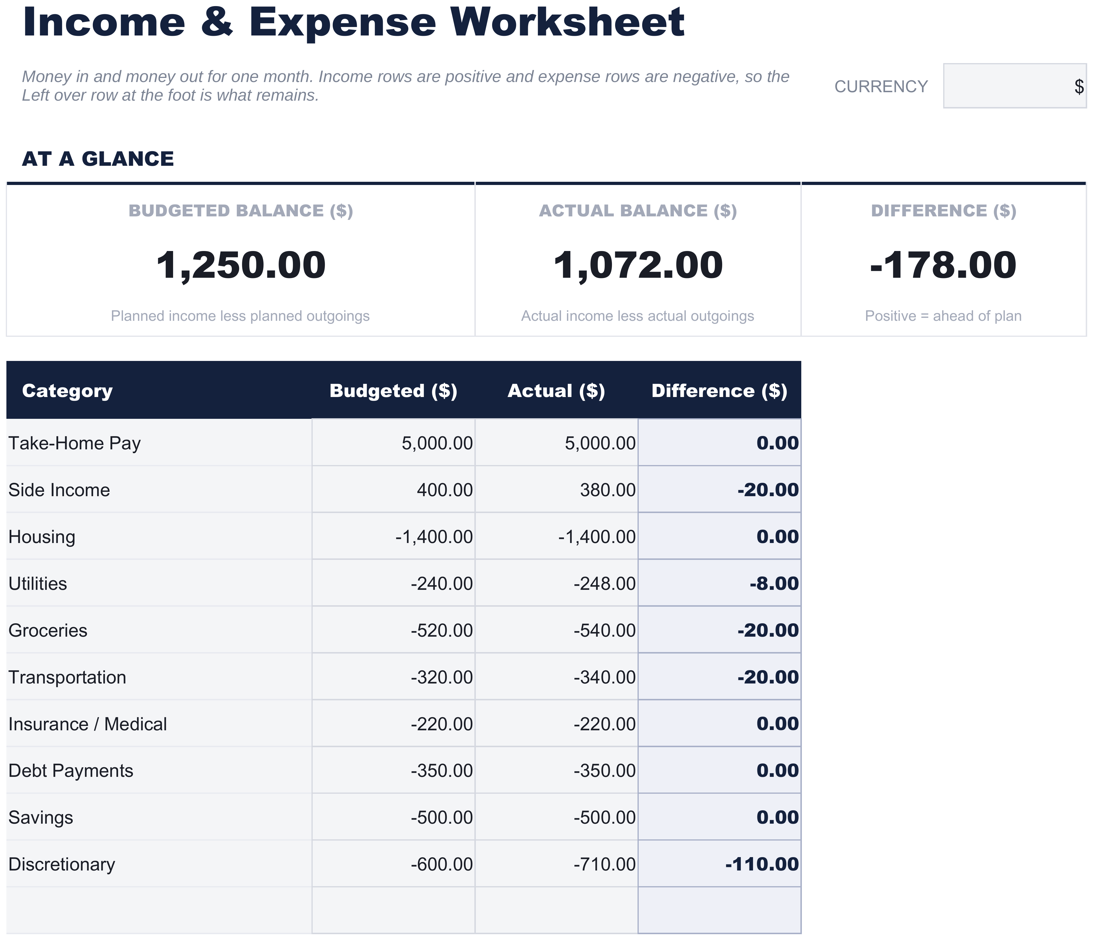Edit Insurance / Medical budgeted cell -220.00

(x=394, y=724)
